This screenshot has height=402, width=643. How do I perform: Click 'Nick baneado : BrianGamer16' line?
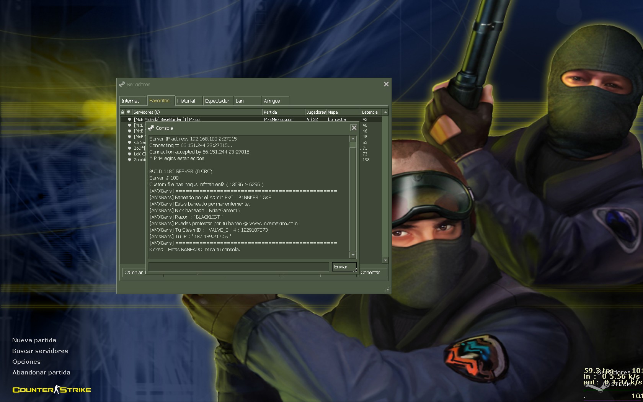pyautogui.click(x=195, y=211)
